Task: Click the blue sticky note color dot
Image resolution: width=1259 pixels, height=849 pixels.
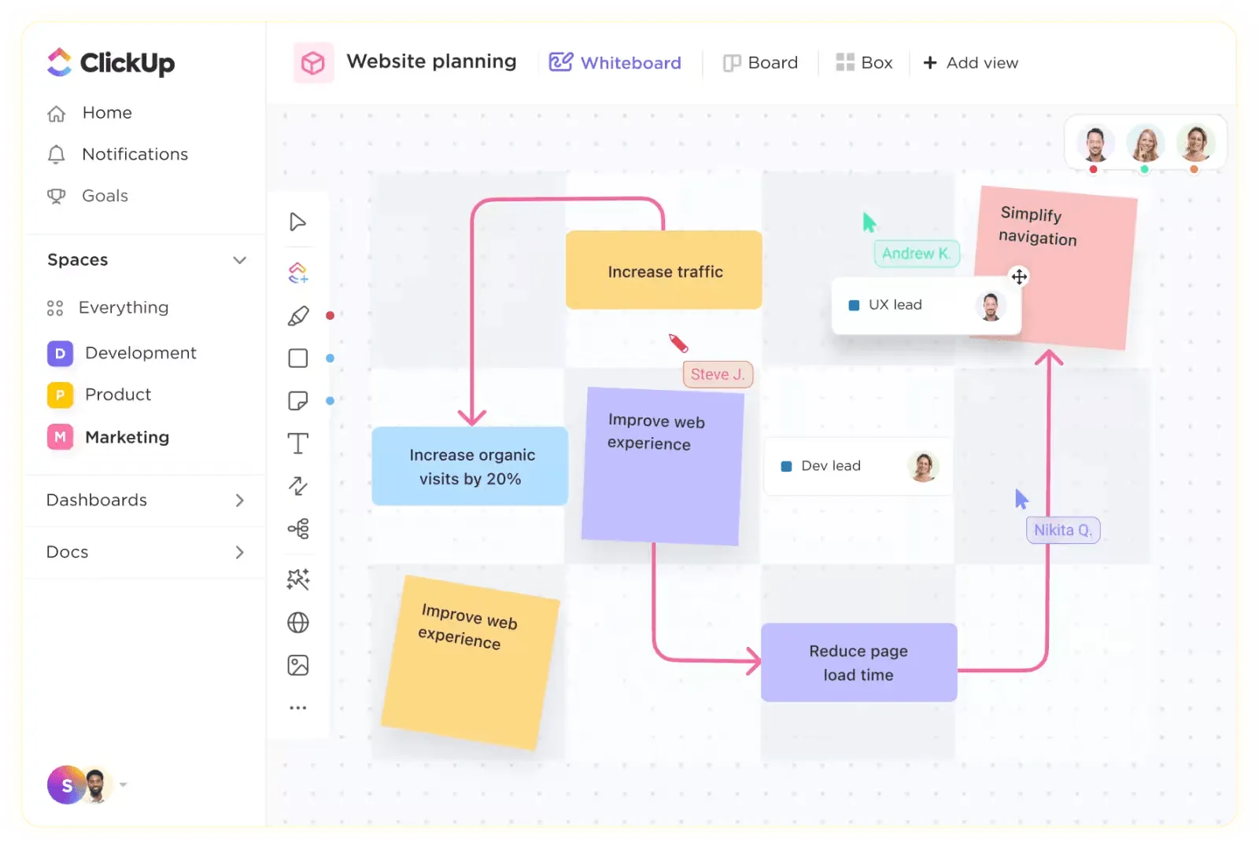Action: click(x=330, y=401)
